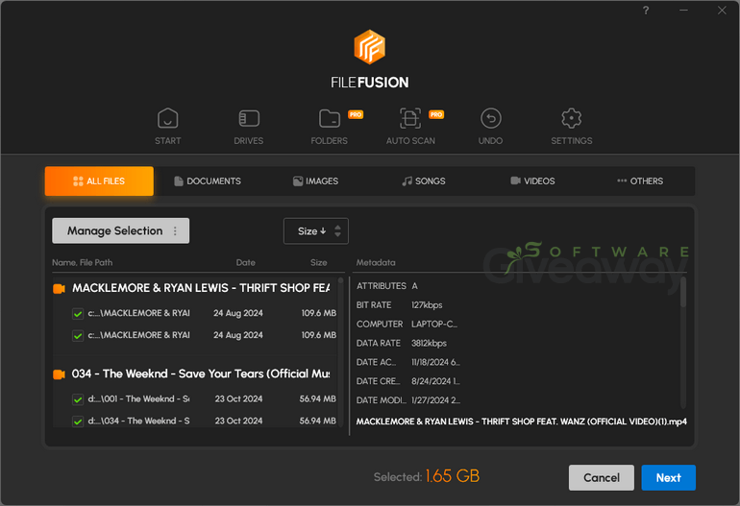The image size is (740, 506).
Task: Click the Next button
Action: tap(668, 477)
